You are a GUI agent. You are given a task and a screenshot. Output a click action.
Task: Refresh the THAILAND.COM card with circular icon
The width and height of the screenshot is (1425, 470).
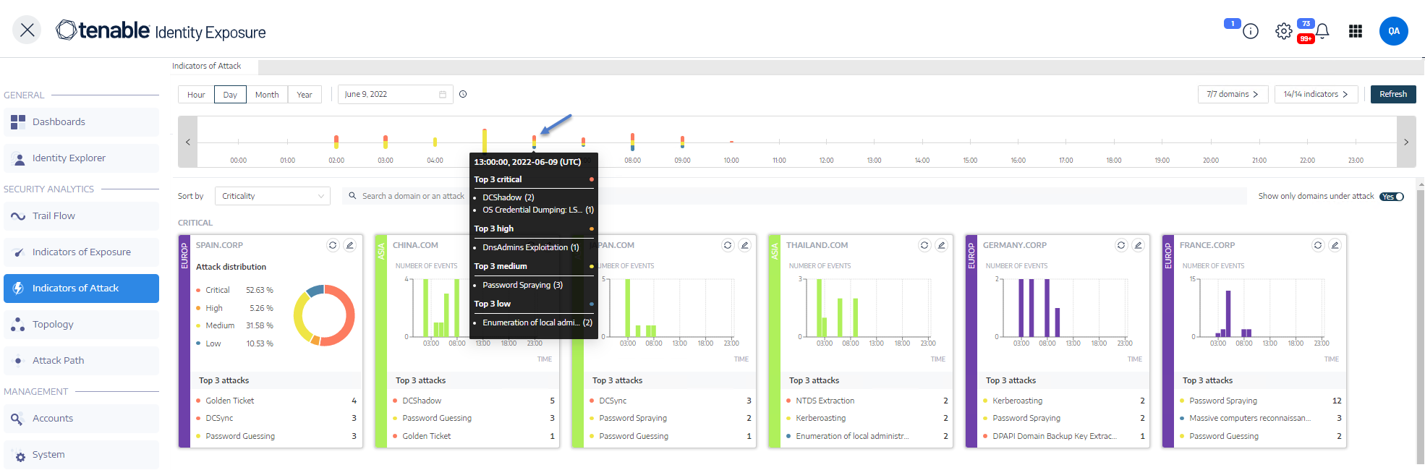924,245
